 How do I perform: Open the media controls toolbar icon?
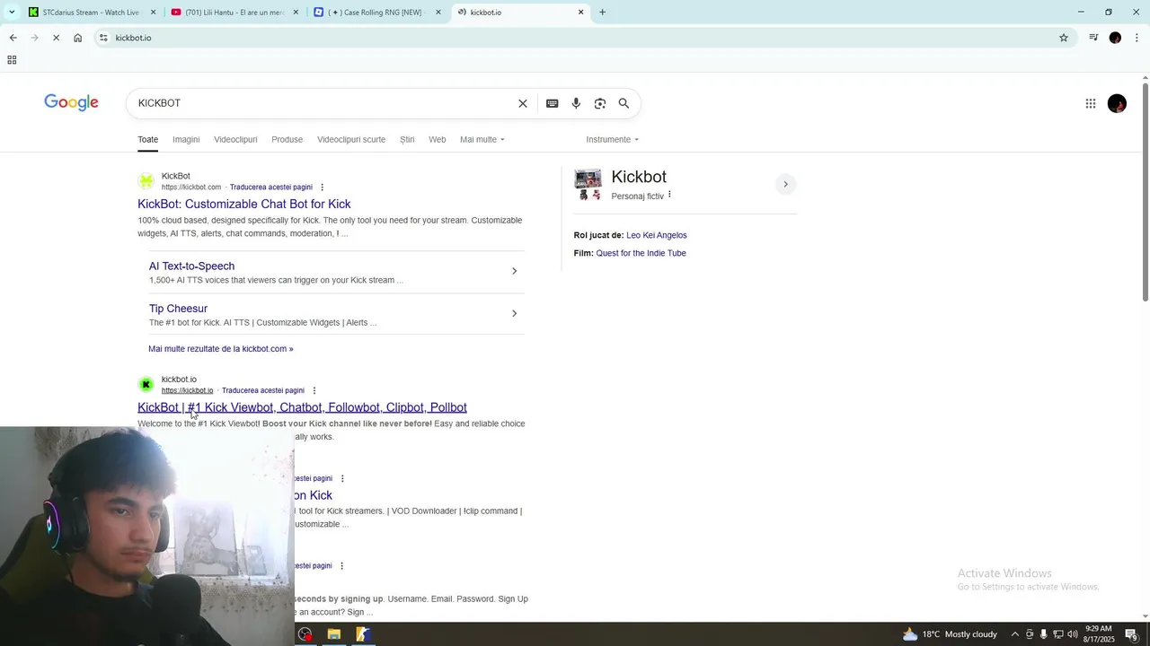1093,38
